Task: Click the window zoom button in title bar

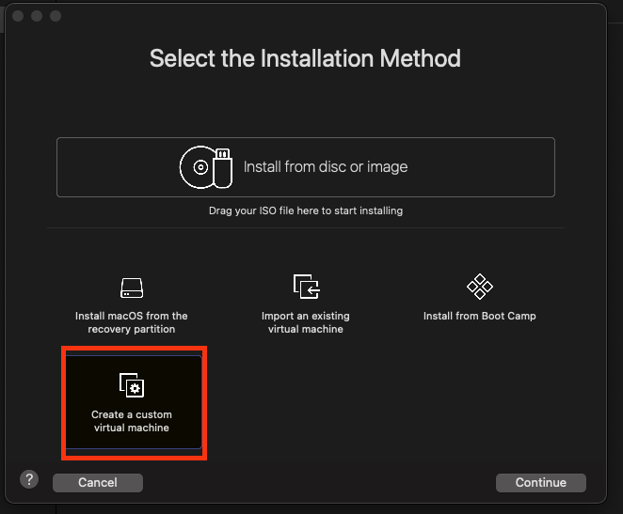Action: 56,17
